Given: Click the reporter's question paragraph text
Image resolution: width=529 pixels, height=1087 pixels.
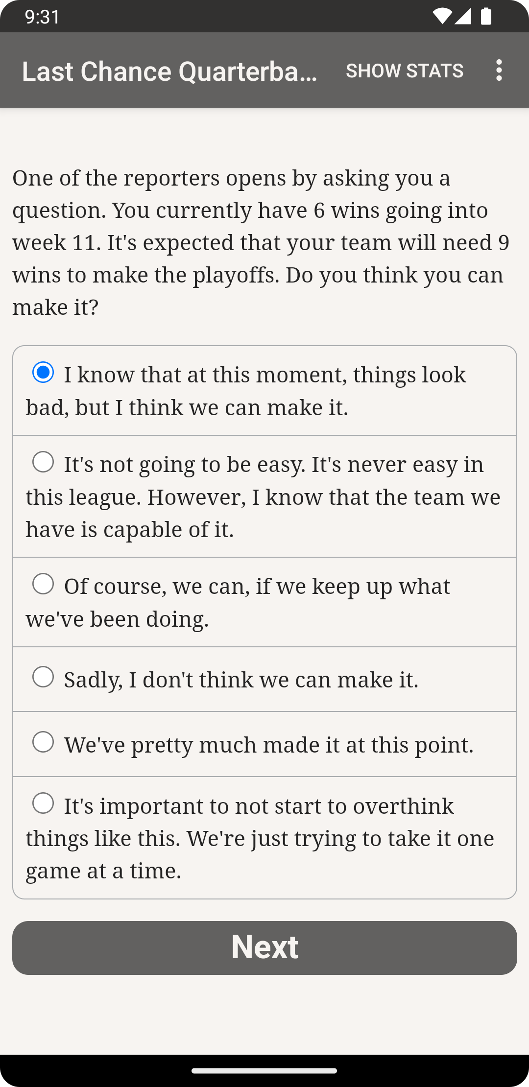Looking at the screenshot, I should [x=260, y=242].
